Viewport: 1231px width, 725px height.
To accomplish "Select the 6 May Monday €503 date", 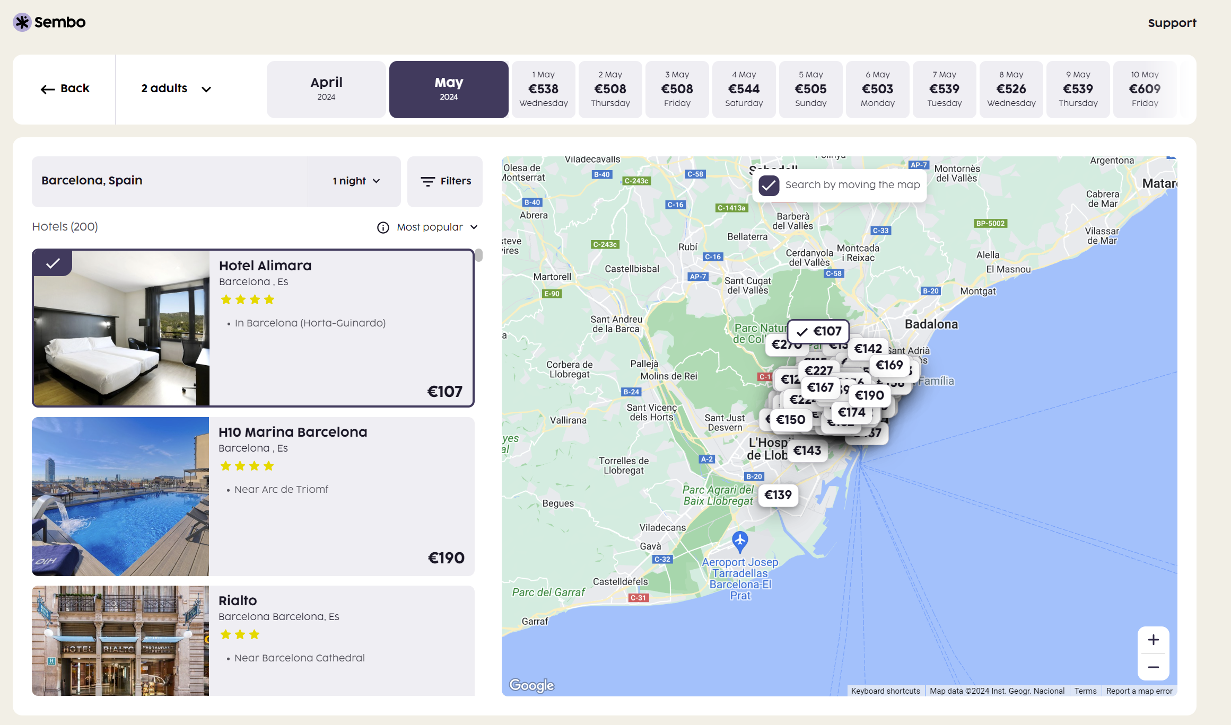I will click(x=877, y=89).
